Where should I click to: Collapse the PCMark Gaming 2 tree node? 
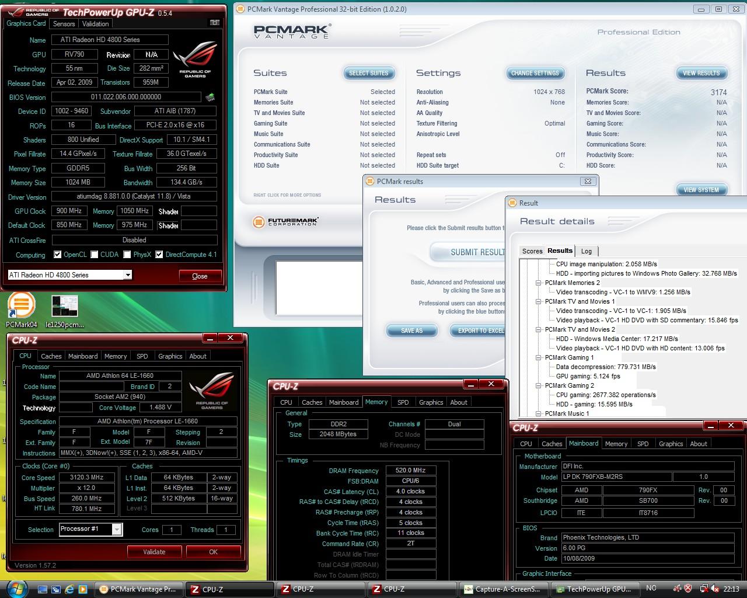[539, 385]
